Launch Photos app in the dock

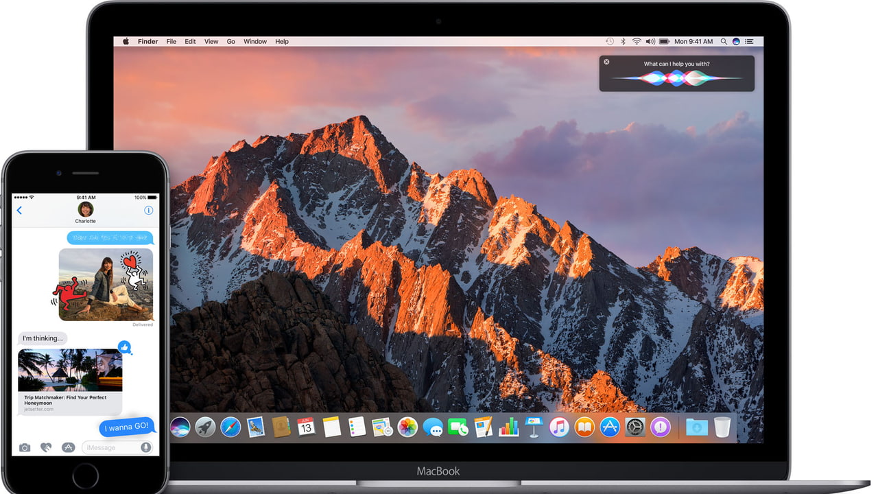[407, 427]
